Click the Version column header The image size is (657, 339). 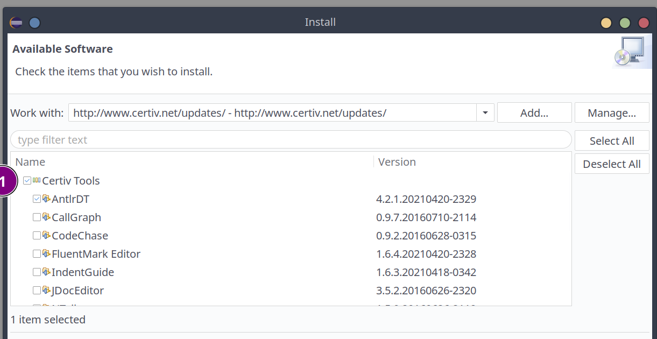click(397, 162)
